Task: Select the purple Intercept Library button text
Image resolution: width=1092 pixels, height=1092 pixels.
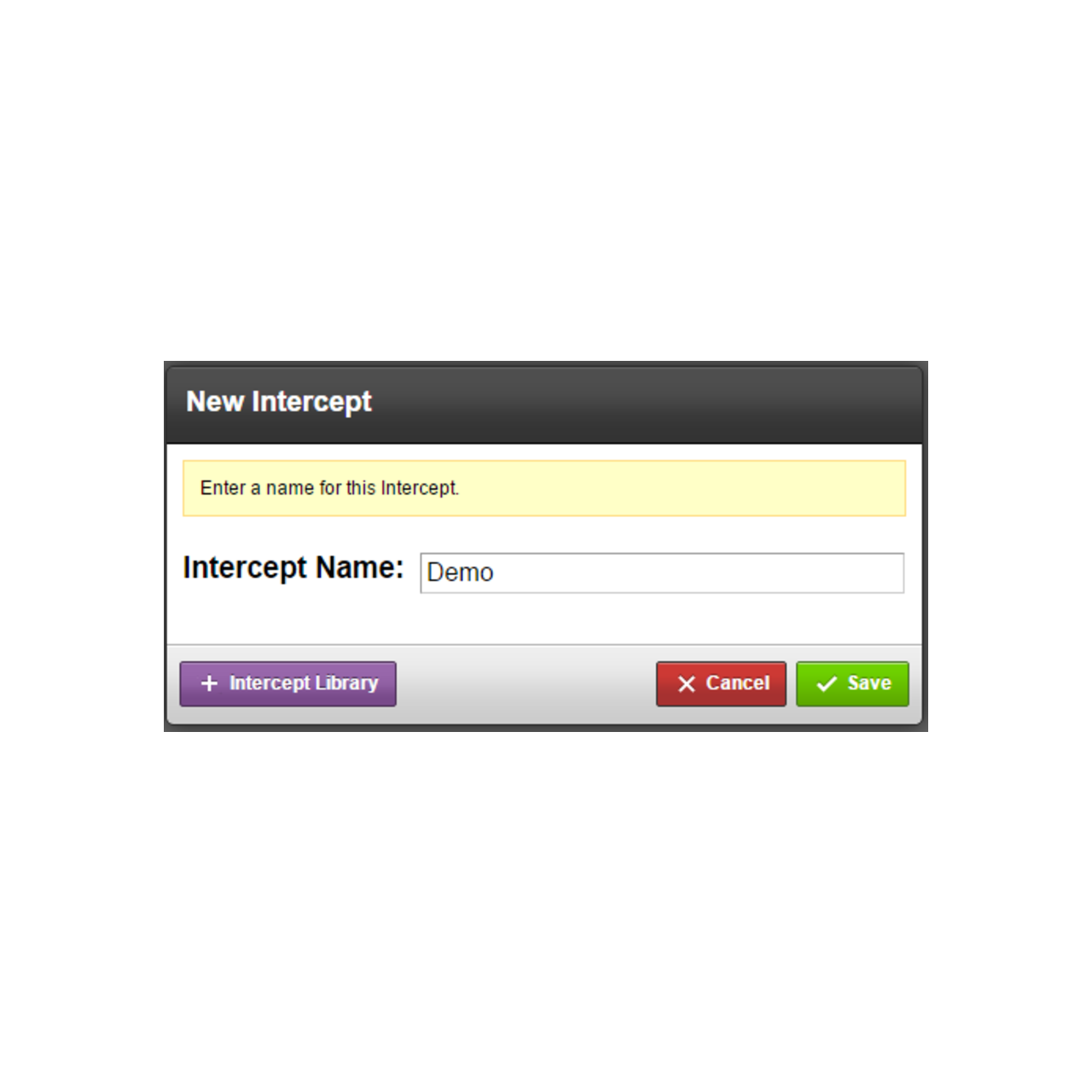Action: (x=304, y=683)
